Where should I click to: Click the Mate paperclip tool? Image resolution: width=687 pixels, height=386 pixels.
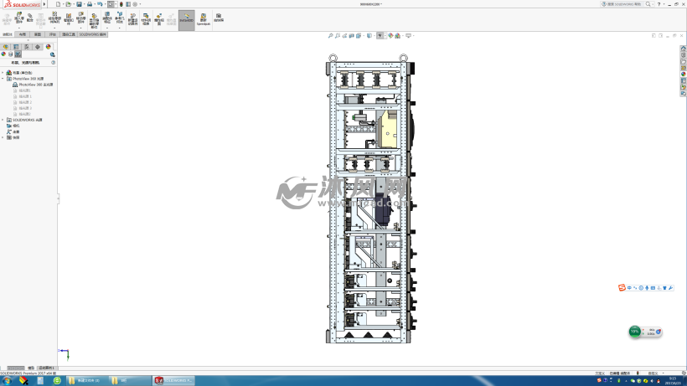click(x=30, y=18)
